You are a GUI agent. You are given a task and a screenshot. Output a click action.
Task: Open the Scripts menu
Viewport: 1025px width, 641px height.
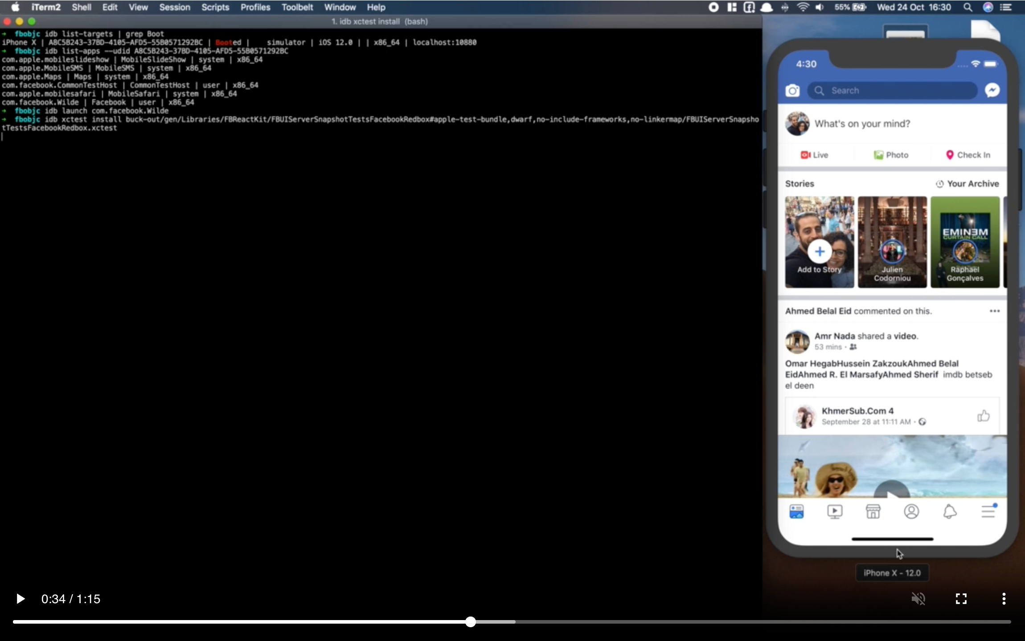pos(215,7)
